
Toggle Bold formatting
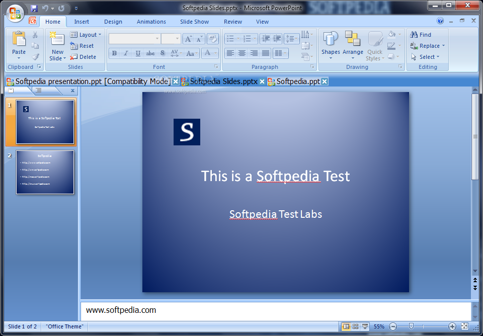114,53
